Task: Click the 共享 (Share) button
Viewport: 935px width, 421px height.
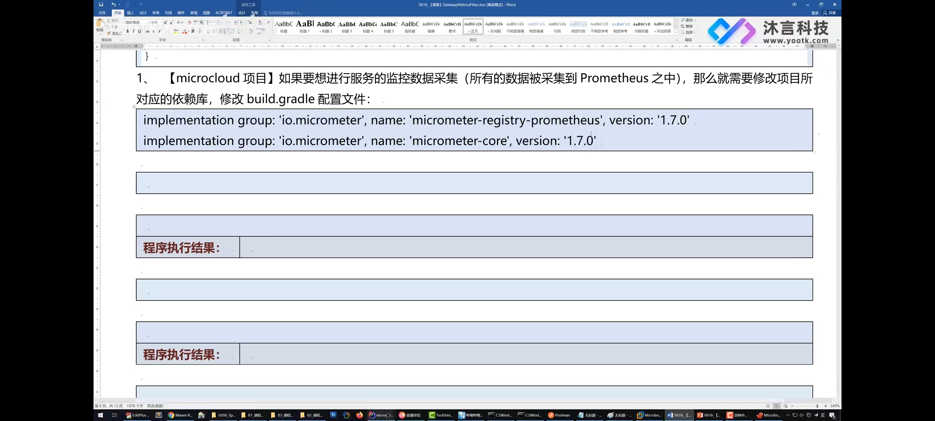Action: pyautogui.click(x=829, y=13)
